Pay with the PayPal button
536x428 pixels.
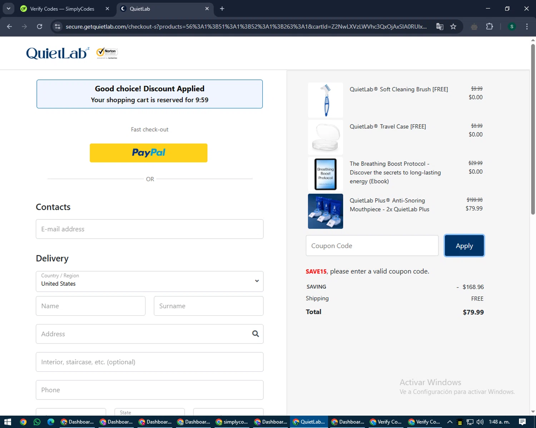click(x=148, y=153)
